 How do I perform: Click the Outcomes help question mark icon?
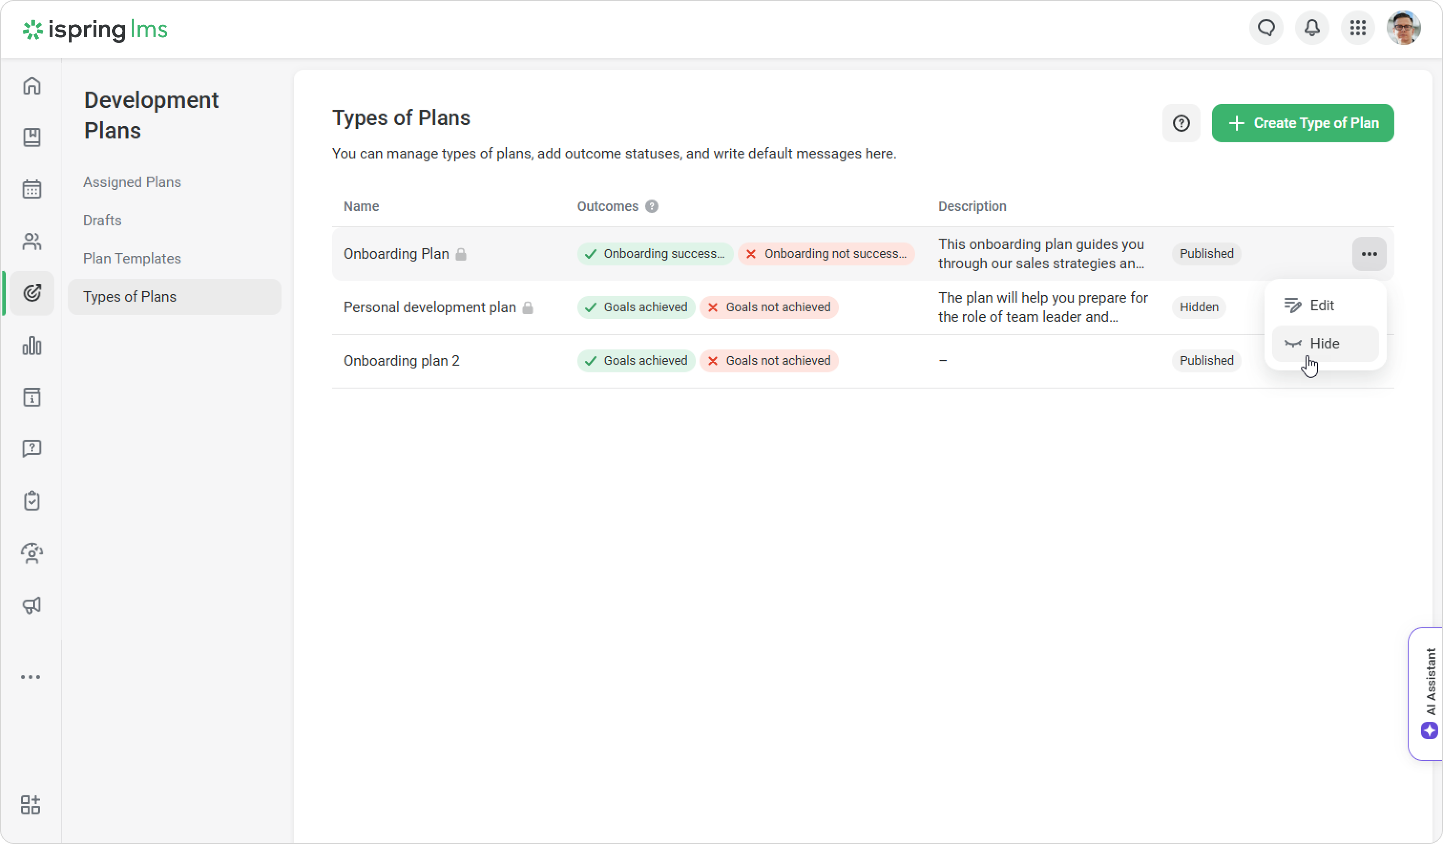pos(652,206)
